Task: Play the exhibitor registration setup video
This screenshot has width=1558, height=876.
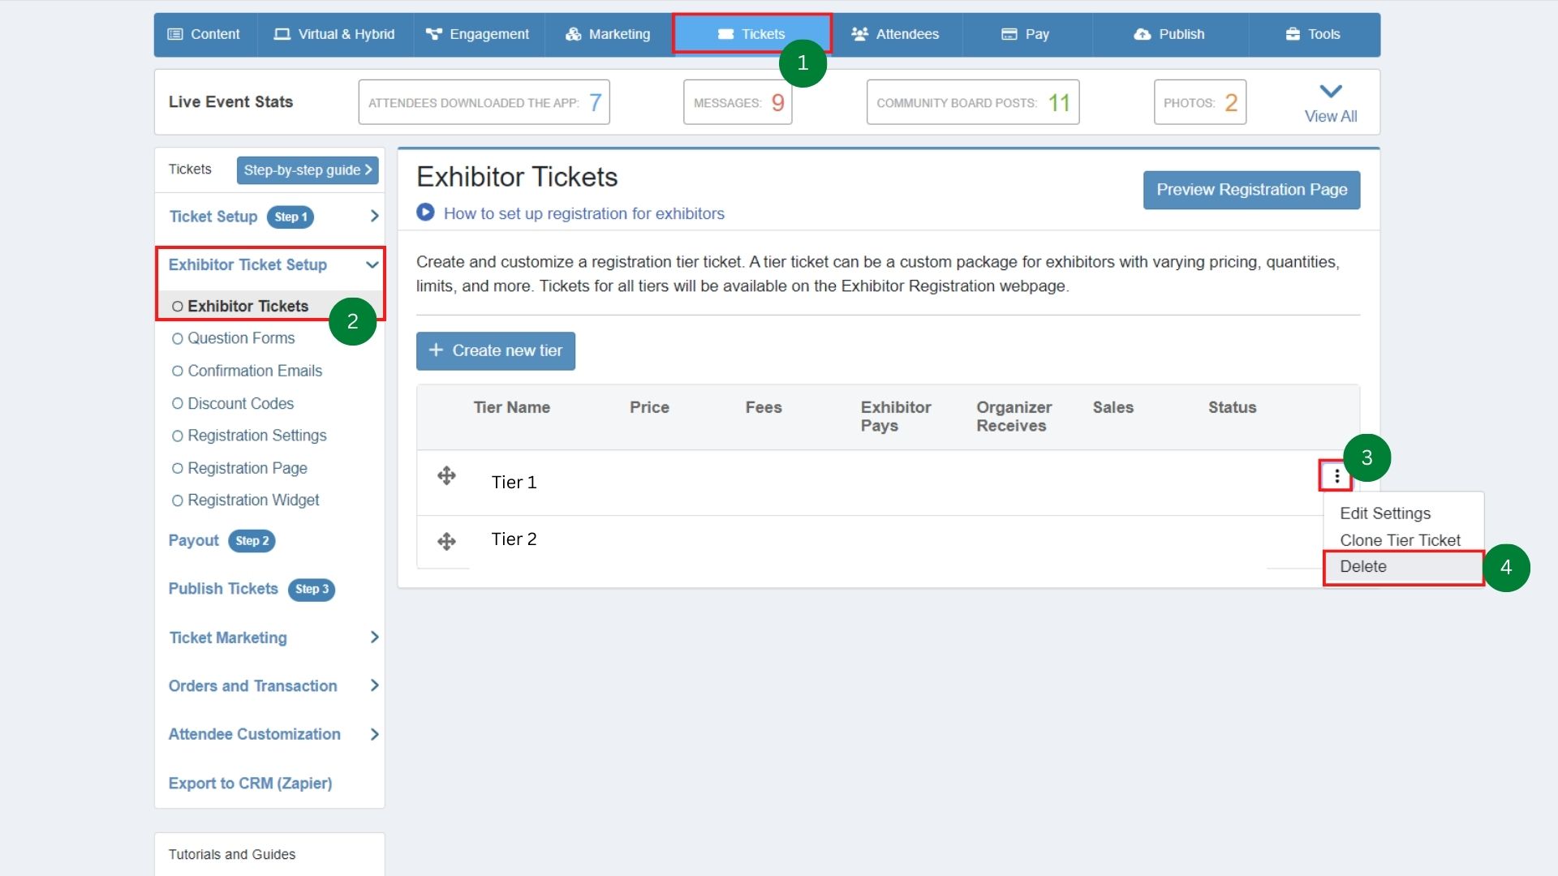Action: tap(425, 213)
